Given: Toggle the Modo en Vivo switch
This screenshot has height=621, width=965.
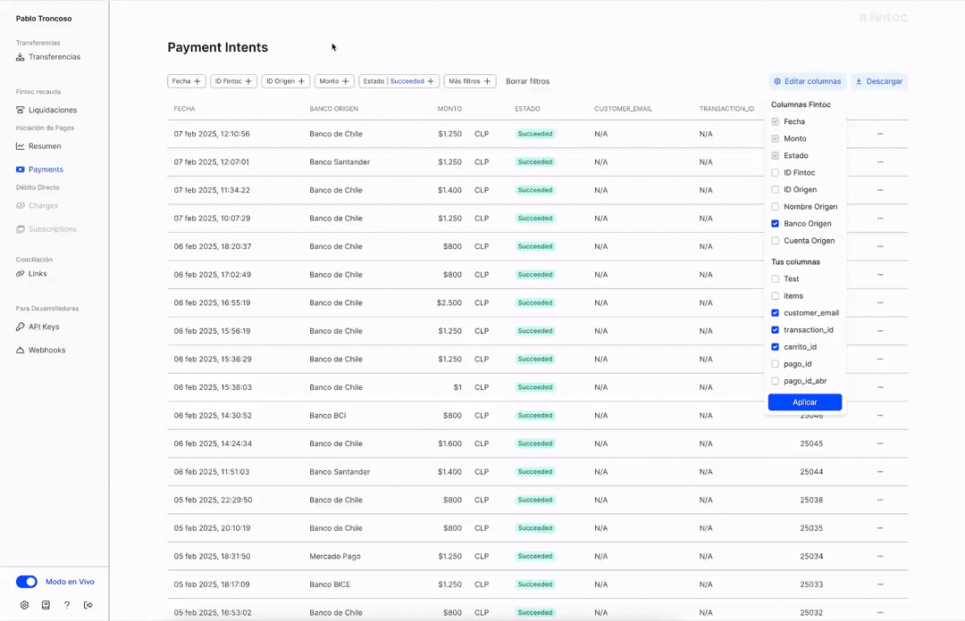Looking at the screenshot, I should pyautogui.click(x=27, y=582).
